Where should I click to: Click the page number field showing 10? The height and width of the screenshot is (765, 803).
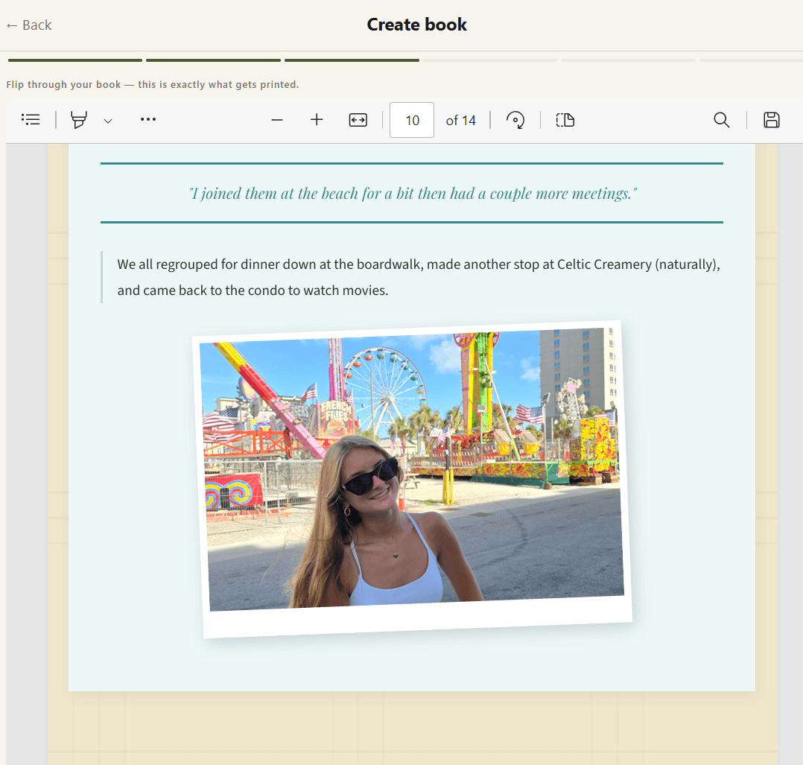(x=412, y=121)
